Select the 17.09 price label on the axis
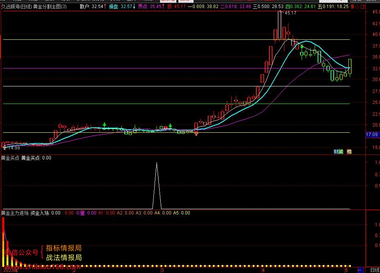The image size is (380, 273). pos(372,135)
